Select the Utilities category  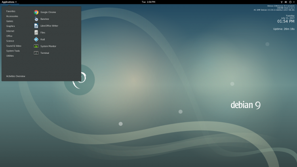pyautogui.click(x=10, y=56)
